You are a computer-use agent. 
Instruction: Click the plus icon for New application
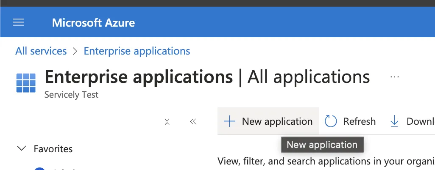pos(229,121)
